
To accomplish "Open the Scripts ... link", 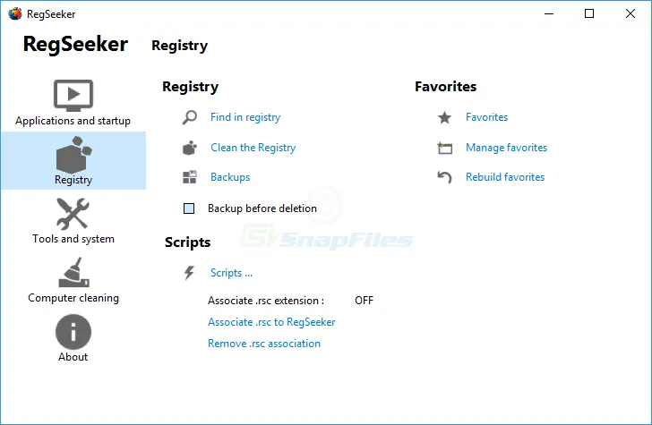I will coord(231,273).
